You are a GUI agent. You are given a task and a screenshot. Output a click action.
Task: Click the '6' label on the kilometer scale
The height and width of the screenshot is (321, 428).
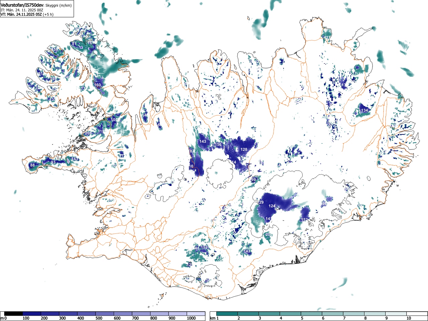[323, 319]
